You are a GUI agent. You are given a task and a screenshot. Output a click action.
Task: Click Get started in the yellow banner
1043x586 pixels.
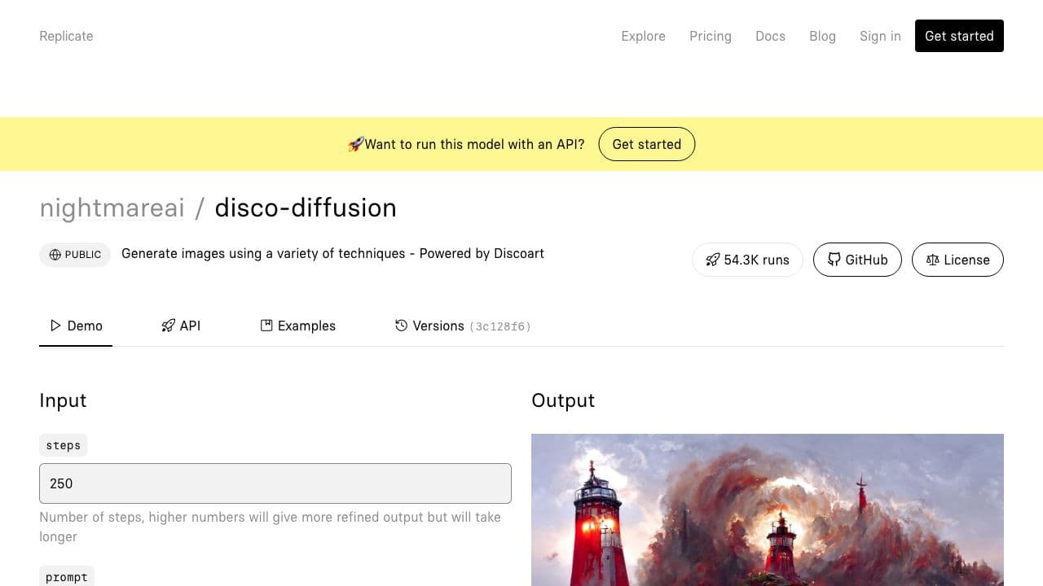[x=646, y=144]
